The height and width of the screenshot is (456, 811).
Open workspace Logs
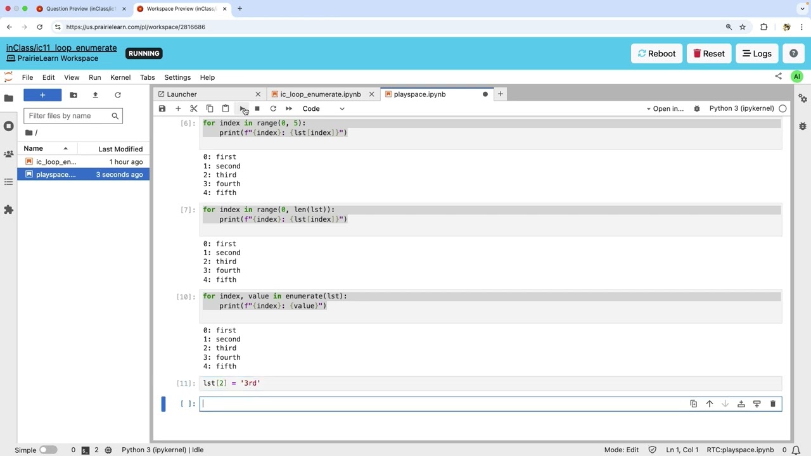pos(757,54)
